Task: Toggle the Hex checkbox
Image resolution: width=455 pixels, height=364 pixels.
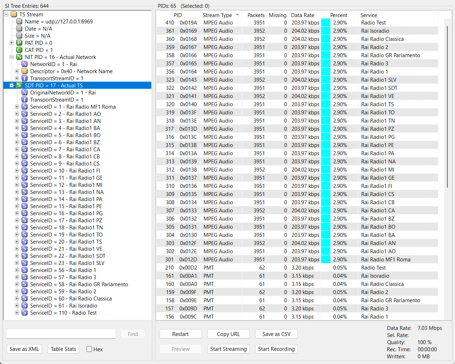Action: click(x=89, y=349)
